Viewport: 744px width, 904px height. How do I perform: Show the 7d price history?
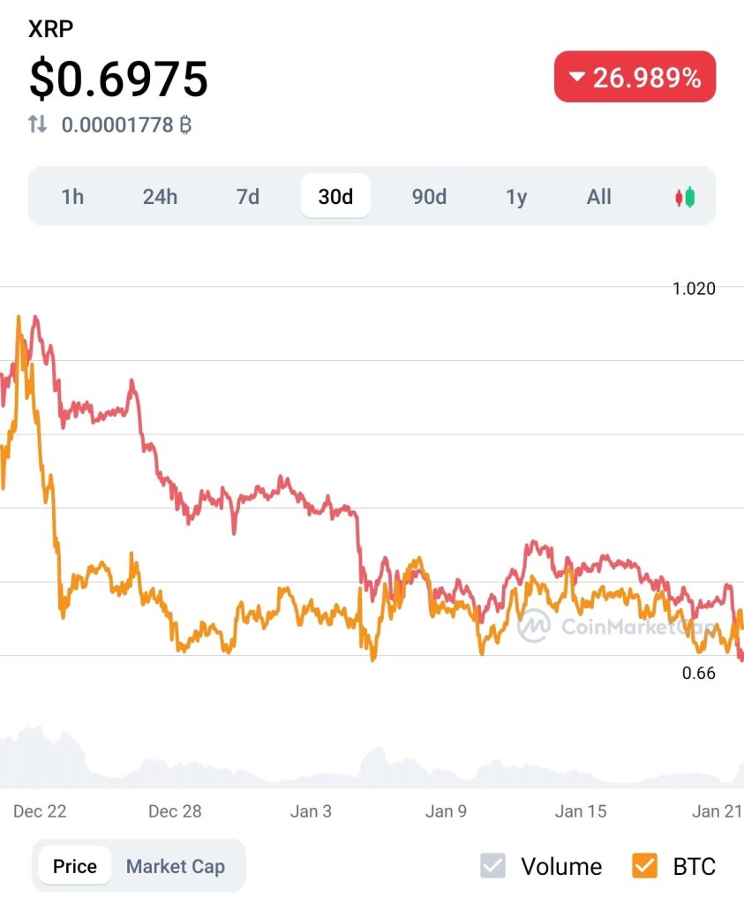[x=248, y=197]
